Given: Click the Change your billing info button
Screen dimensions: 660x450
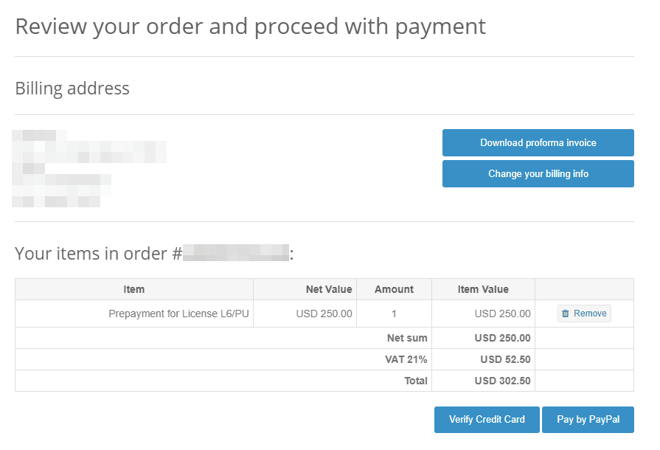Looking at the screenshot, I should [x=538, y=173].
